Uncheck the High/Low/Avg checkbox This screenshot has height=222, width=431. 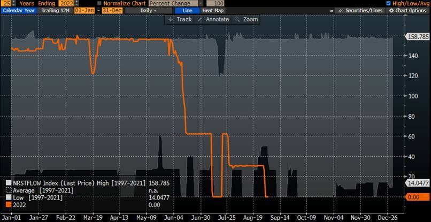pyautogui.click(x=388, y=3)
